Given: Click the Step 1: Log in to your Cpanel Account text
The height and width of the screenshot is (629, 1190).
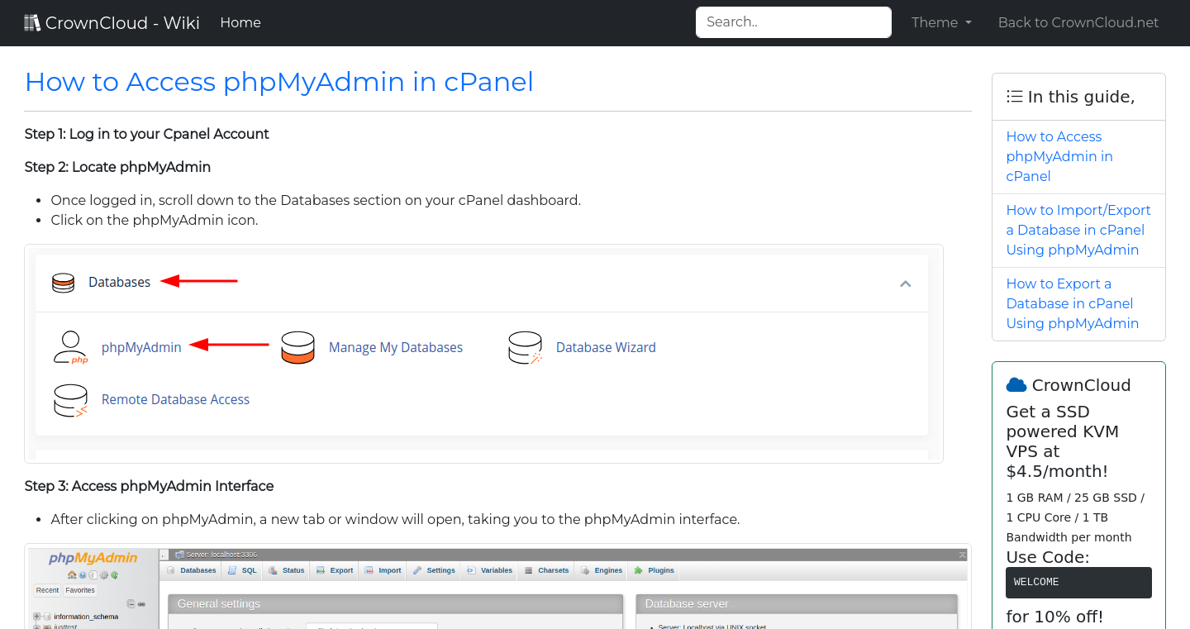Looking at the screenshot, I should (147, 134).
